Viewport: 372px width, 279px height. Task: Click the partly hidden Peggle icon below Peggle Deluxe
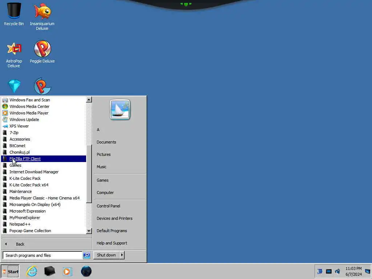(x=42, y=86)
